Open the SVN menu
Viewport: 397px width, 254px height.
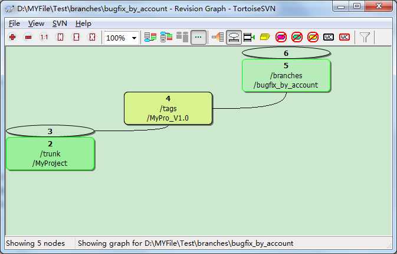point(60,24)
